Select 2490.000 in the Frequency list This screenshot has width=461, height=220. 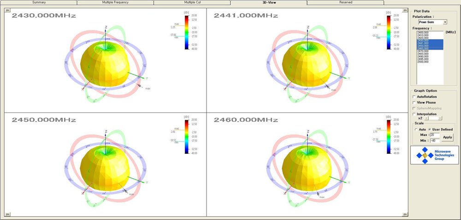click(x=431, y=56)
